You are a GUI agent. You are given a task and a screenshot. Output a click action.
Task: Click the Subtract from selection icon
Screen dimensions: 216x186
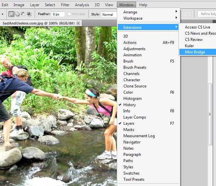[x=23, y=14]
